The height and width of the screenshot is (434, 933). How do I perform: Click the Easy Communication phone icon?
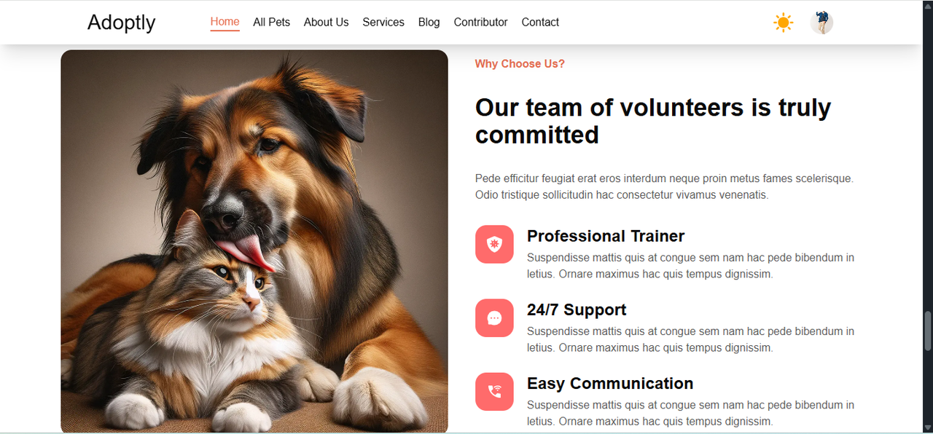494,391
